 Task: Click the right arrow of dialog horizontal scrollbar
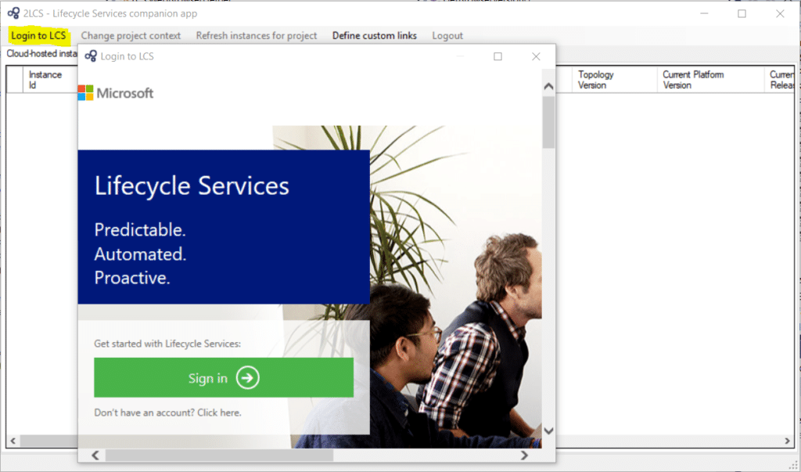[524, 455]
